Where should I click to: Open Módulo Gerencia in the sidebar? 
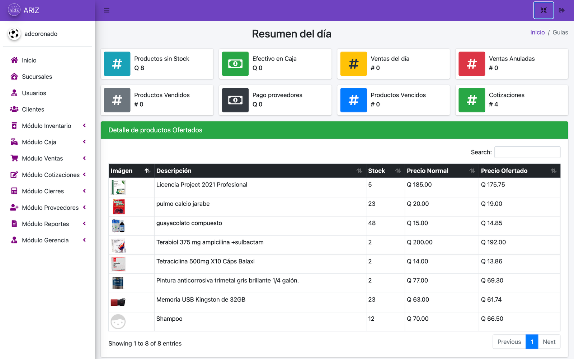pos(47,240)
